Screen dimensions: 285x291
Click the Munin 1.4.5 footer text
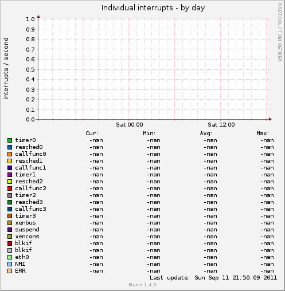142,285
